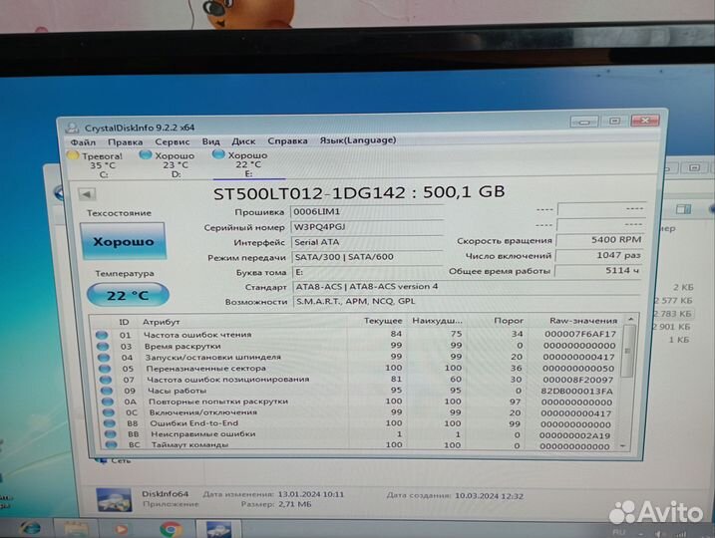
Task: Click the attribute list scroll up arrow
Action: pos(630,320)
